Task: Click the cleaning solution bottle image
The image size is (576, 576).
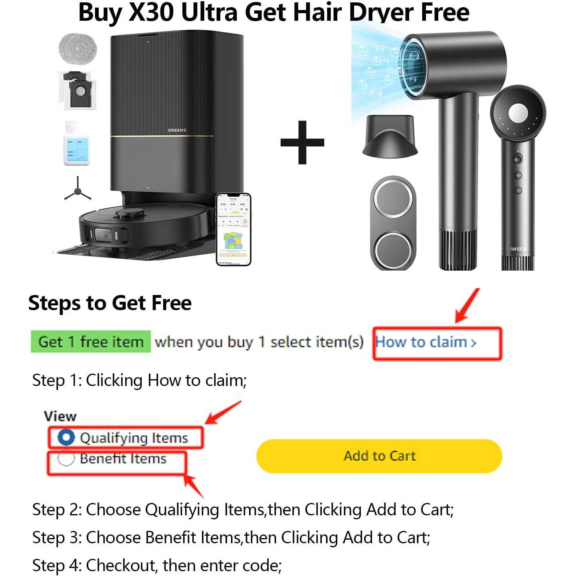Action: pyautogui.click(x=77, y=144)
